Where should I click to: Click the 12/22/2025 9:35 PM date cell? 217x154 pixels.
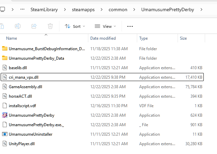pyautogui.click(x=108, y=96)
